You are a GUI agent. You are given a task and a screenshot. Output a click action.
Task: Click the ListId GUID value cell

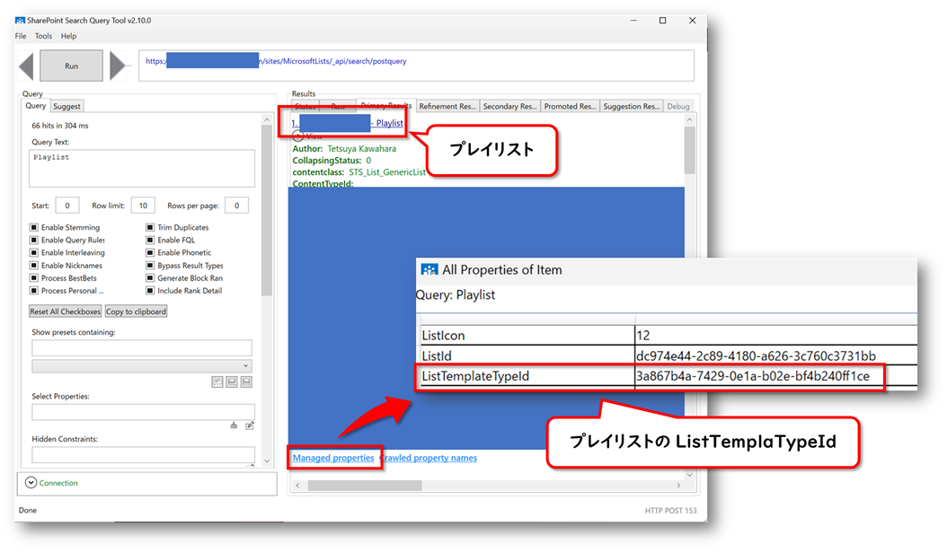click(775, 356)
